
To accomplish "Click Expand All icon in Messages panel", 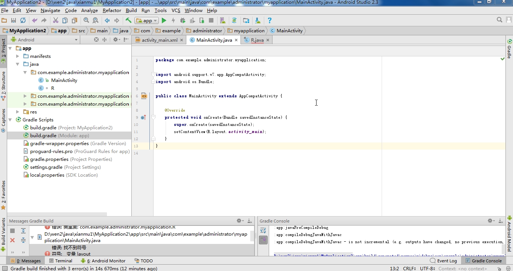I will (23, 231).
